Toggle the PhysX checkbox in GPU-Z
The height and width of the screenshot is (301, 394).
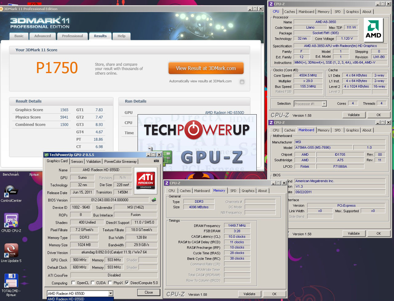[110, 283]
